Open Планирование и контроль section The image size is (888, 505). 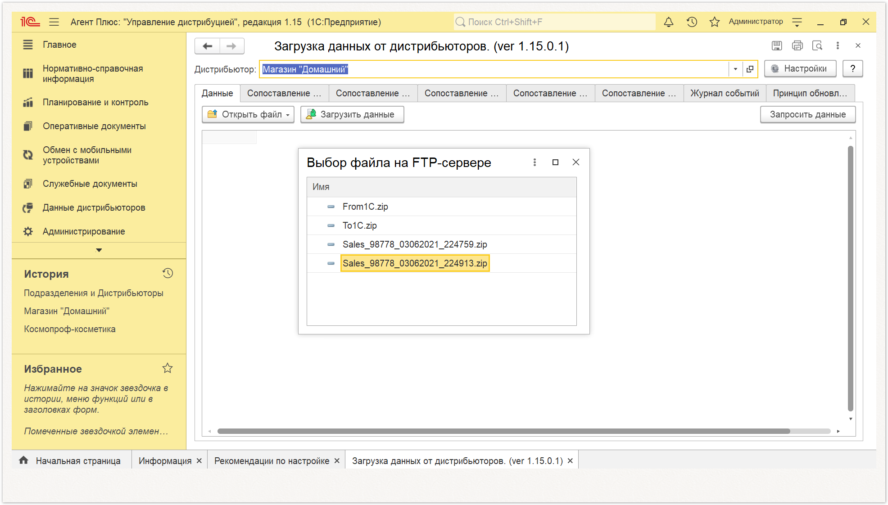pyautogui.click(x=95, y=102)
